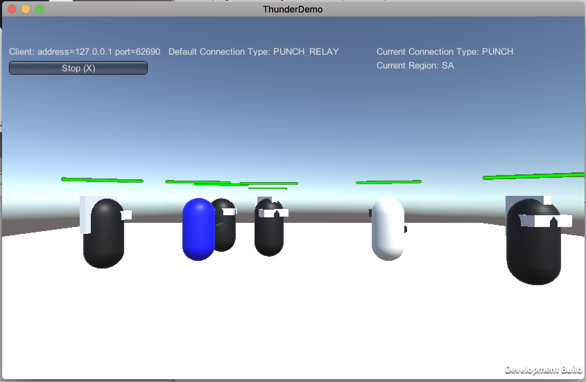586x382 pixels.
Task: Click 'Default Connection Type: PUNCH_RELAY' label
Action: point(253,52)
